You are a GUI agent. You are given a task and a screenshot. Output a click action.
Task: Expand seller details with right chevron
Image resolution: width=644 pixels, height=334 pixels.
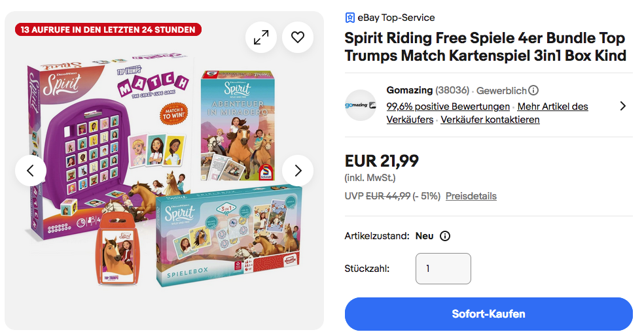point(622,105)
